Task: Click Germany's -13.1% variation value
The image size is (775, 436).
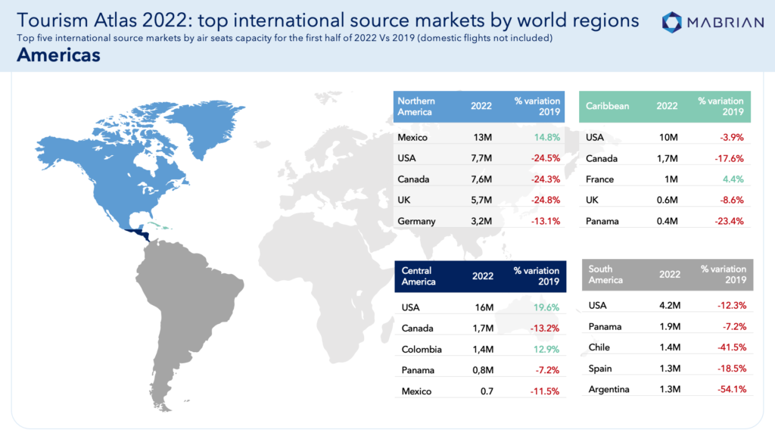Action: pyautogui.click(x=546, y=221)
